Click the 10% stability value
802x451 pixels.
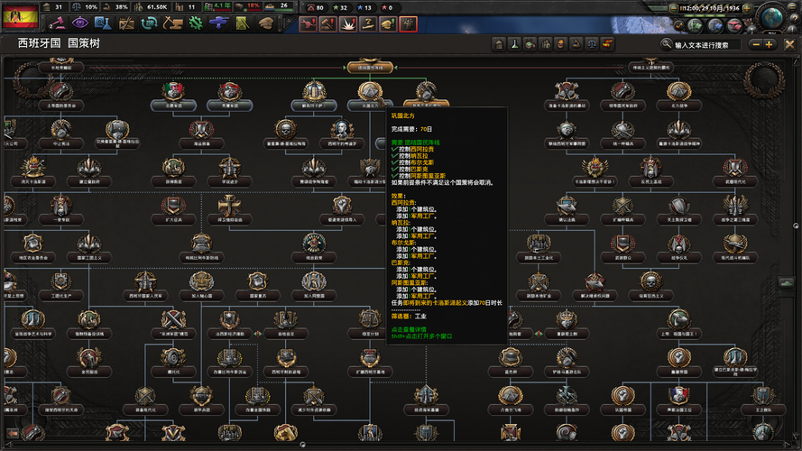(x=91, y=7)
